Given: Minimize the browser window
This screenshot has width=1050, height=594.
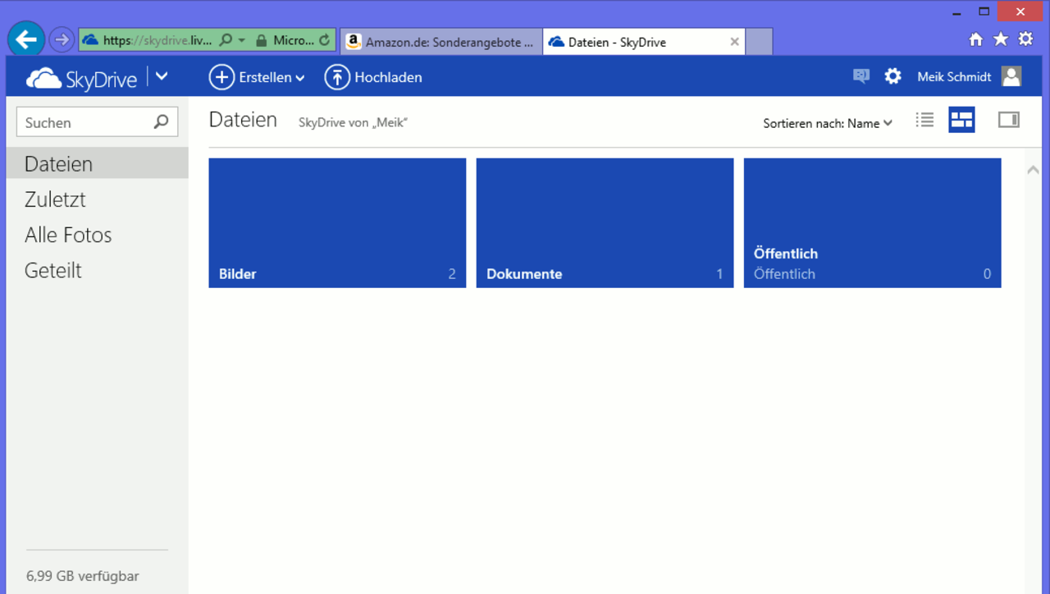Looking at the screenshot, I should 956,12.
